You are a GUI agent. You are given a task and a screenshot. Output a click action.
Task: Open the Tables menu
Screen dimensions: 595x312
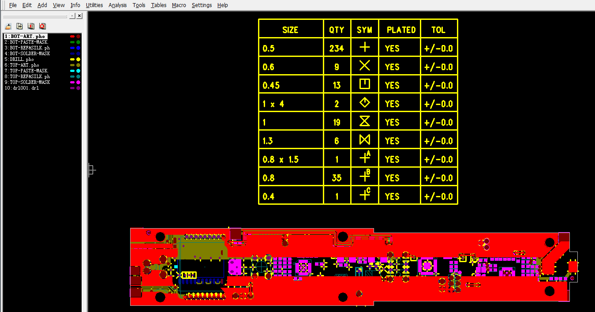pos(158,5)
